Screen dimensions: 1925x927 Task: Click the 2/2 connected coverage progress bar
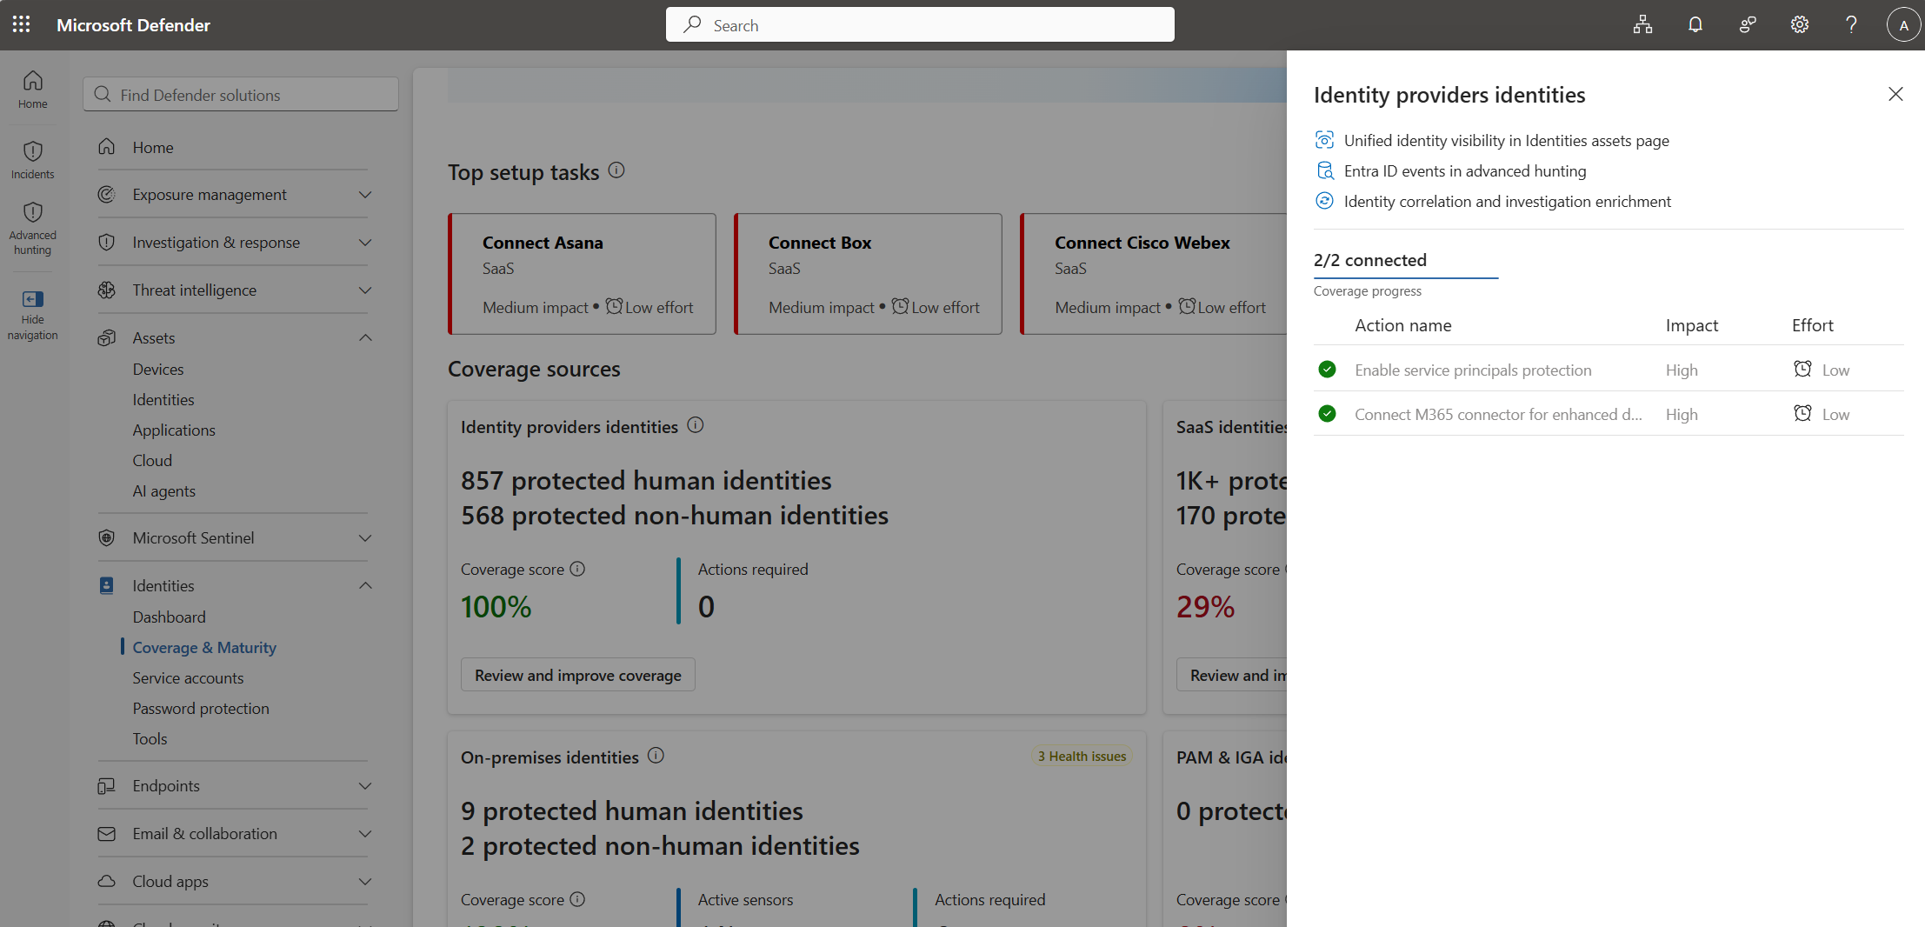1406,278
